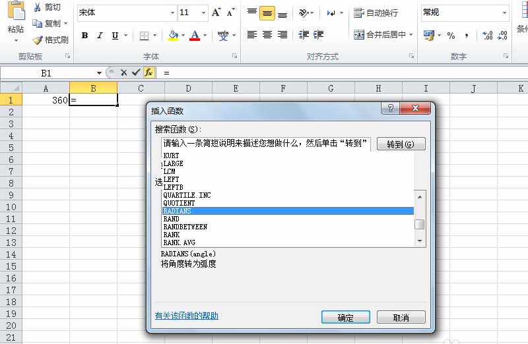Image resolution: width=528 pixels, height=344 pixels.
Task: Select cell A1 containing 360
Action: (x=46, y=100)
